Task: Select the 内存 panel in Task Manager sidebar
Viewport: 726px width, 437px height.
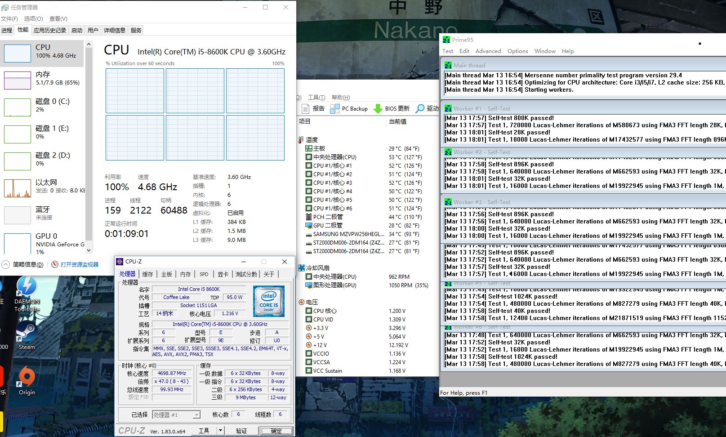Action: coord(42,80)
